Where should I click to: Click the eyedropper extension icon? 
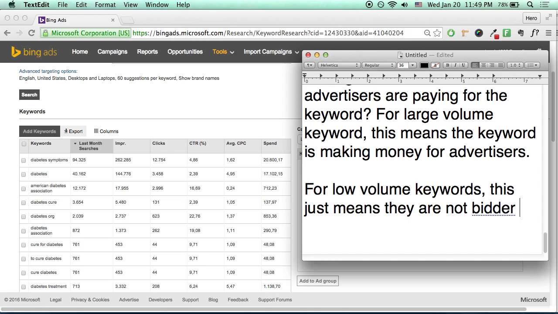[493, 33]
